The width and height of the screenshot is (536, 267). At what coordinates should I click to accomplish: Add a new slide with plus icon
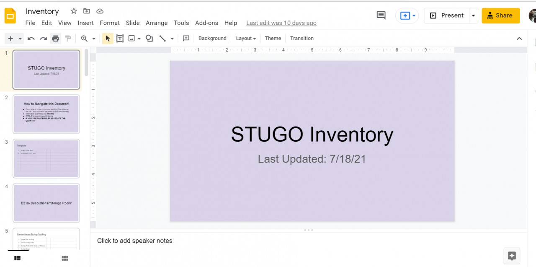tap(10, 39)
